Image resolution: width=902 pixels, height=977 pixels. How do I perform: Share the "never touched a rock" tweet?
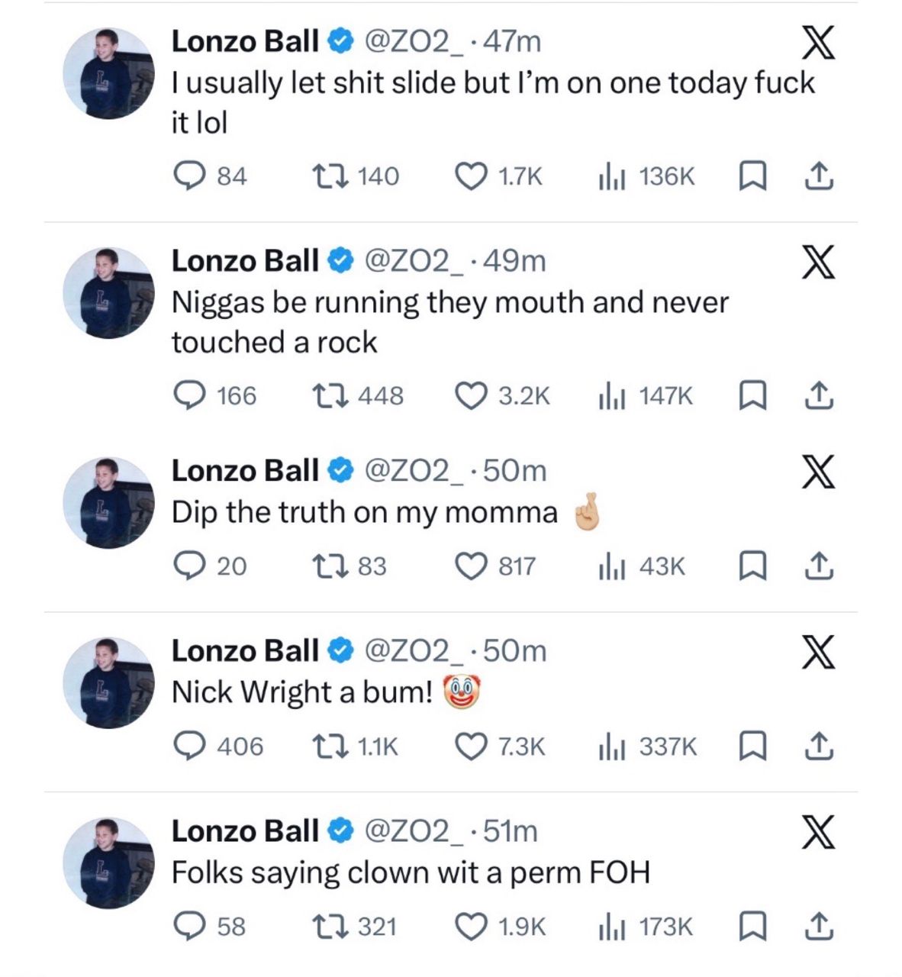819,395
